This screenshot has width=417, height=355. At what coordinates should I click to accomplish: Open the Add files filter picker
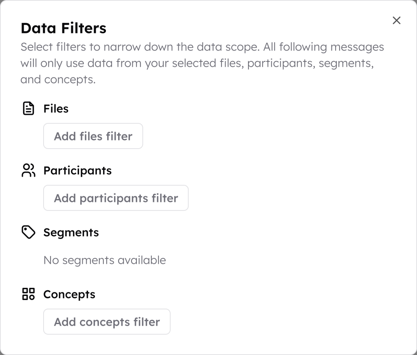click(93, 136)
